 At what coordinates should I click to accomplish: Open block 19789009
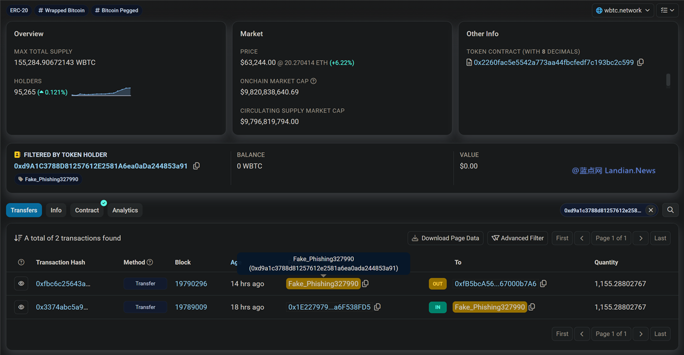(191, 307)
